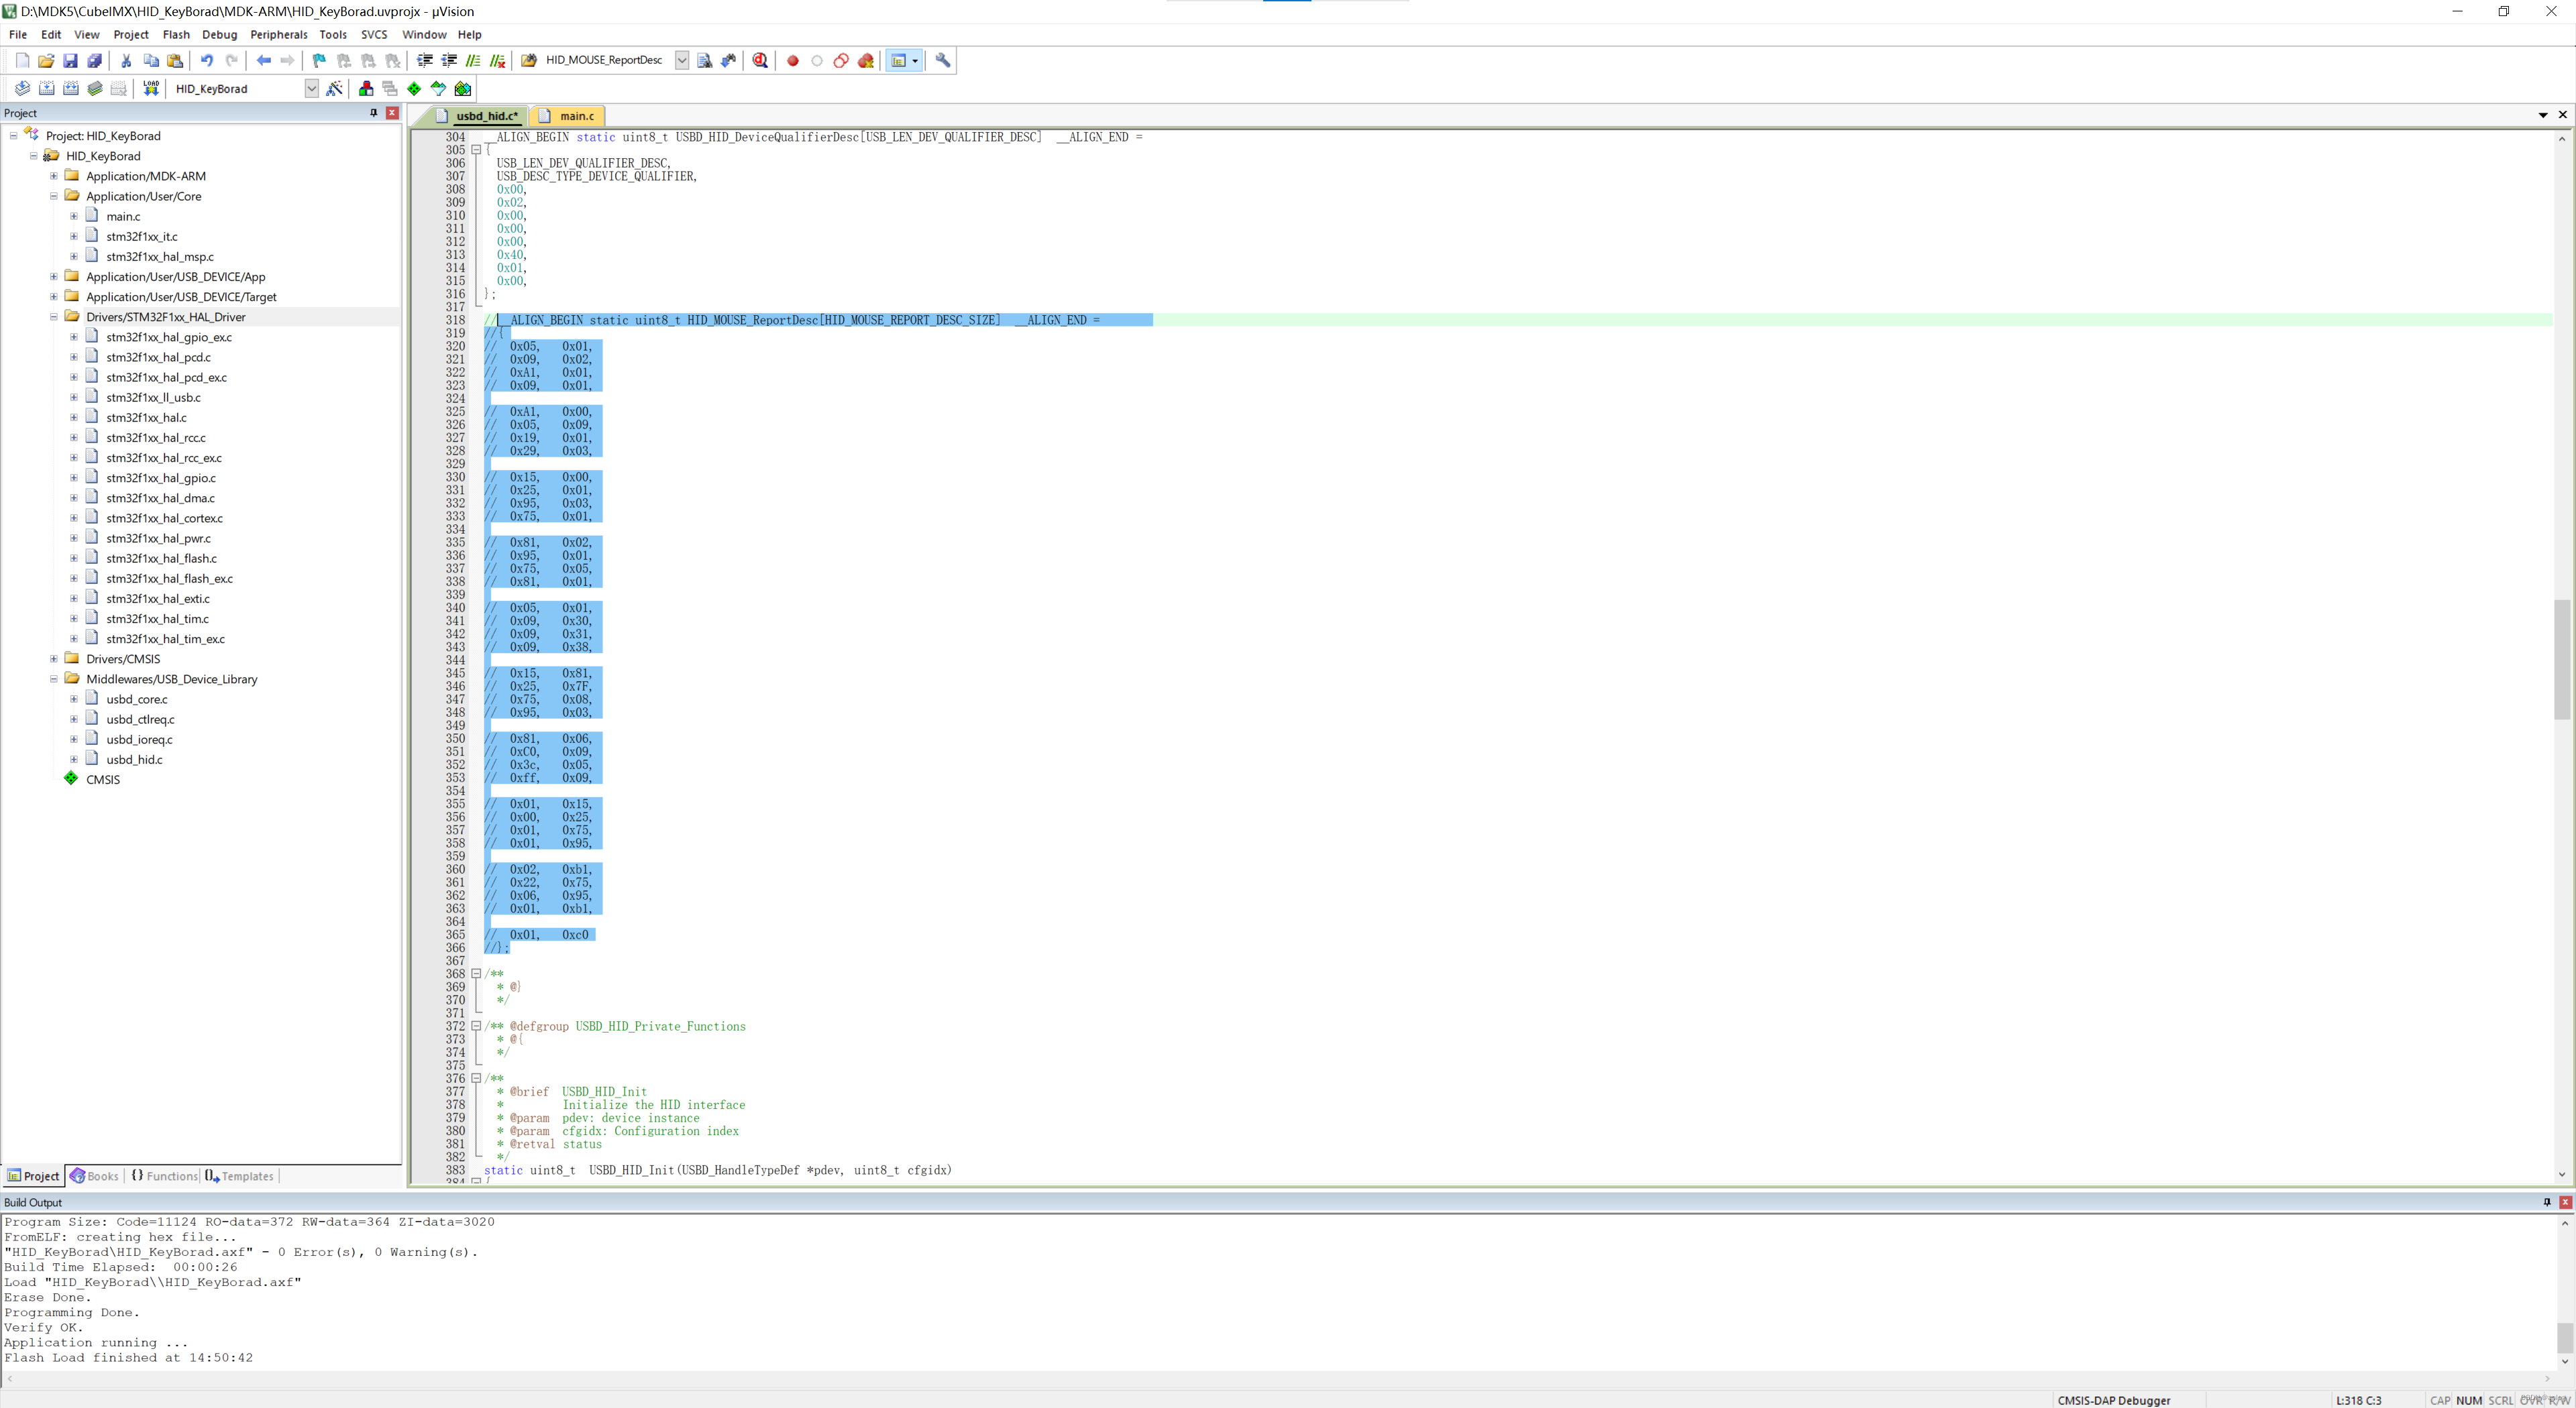Click the Unindent selected lines icon
This screenshot has height=1408, width=2576.
point(449,61)
